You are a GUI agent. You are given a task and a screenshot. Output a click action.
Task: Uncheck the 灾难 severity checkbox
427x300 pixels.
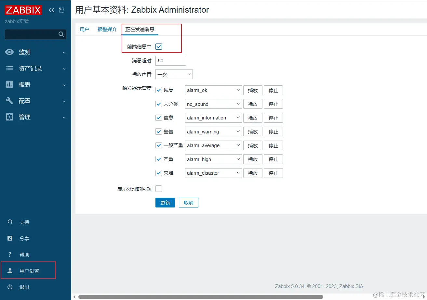159,173
